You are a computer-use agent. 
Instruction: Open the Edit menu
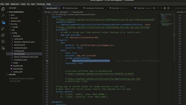tap(7, 4)
